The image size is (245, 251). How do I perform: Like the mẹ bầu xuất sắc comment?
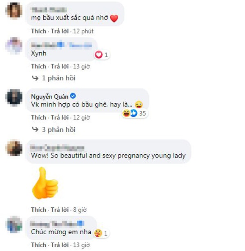click(x=39, y=31)
